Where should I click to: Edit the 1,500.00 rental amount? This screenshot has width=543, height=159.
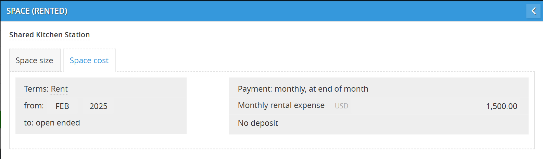[x=501, y=106]
